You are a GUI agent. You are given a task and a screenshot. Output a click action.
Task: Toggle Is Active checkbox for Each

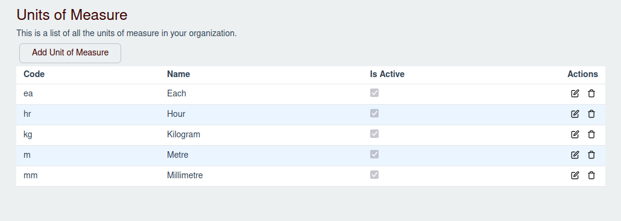374,93
